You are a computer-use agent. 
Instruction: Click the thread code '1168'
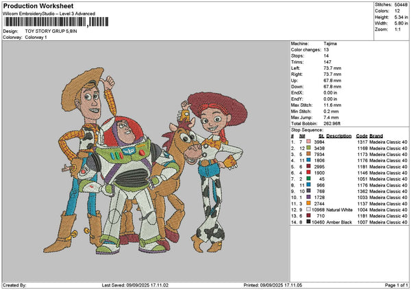[362, 148]
